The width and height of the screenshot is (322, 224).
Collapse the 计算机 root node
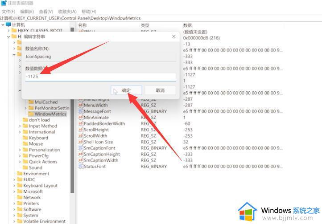[3, 25]
